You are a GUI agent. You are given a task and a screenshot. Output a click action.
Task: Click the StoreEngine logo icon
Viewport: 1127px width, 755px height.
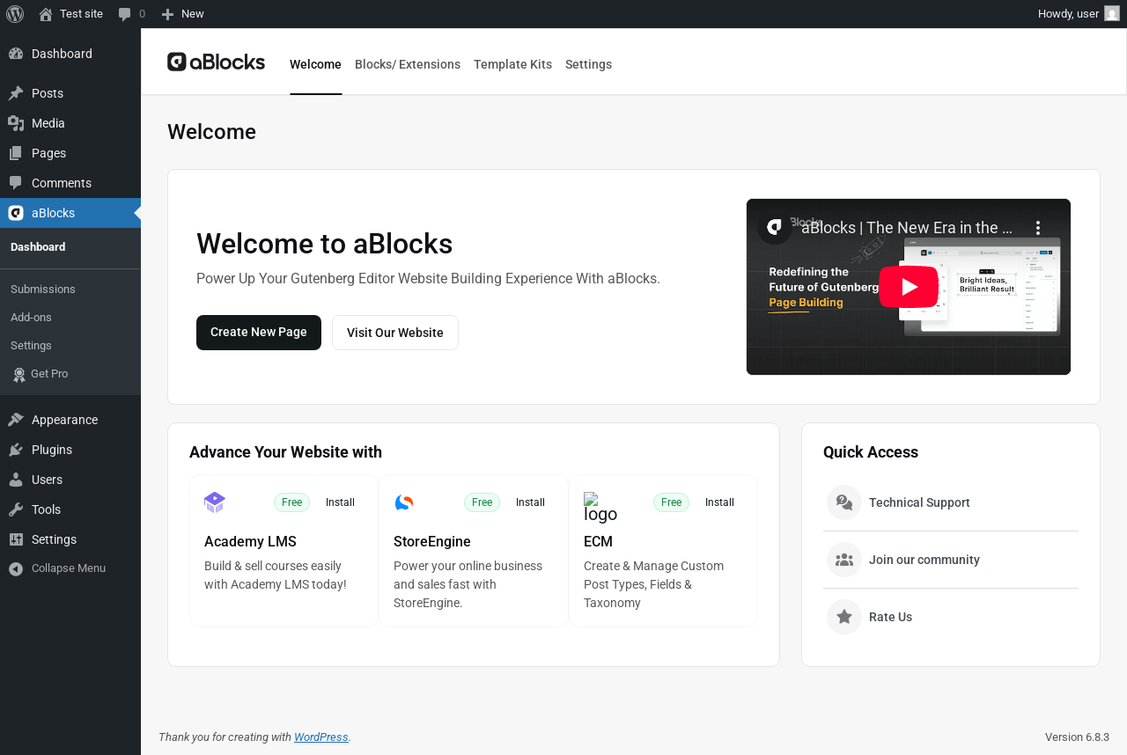click(x=404, y=502)
